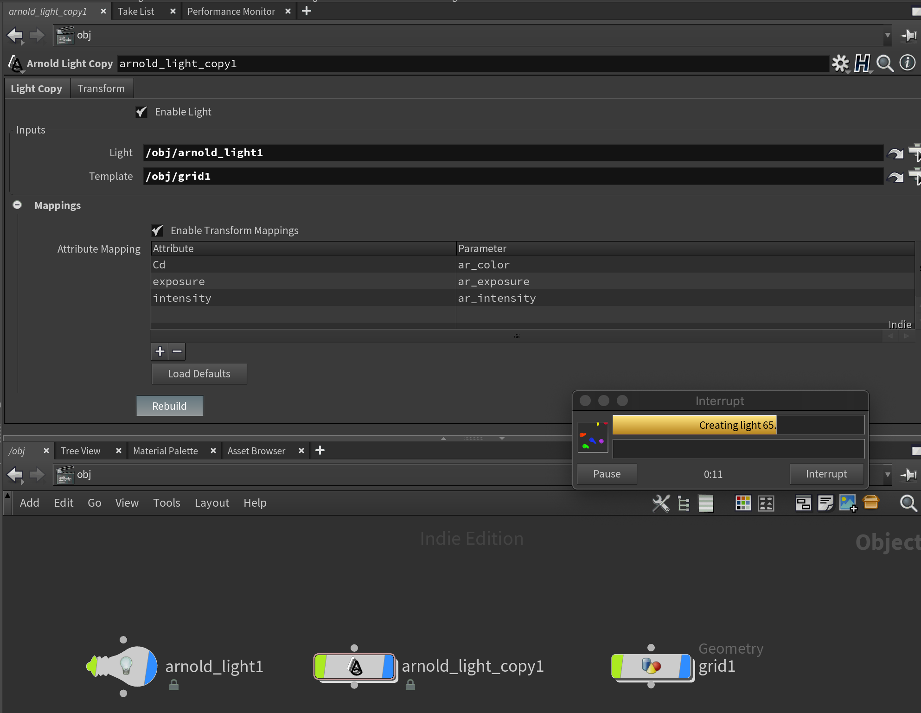Screen dimensions: 921x713
Task: Open the Layout menu in network editor
Action: [211, 503]
